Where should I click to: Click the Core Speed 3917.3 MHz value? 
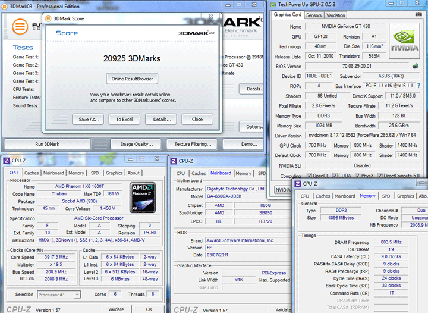[x=56, y=257]
